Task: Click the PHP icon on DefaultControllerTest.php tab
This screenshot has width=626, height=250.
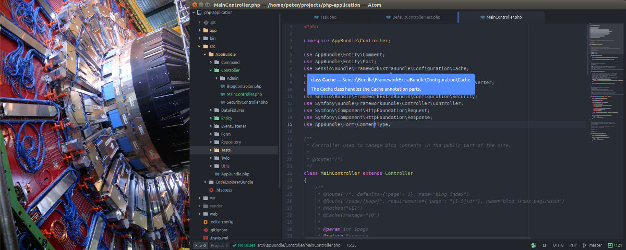Action: (x=389, y=17)
